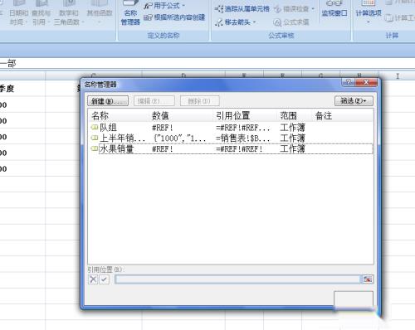Open Calculation Options (计算选项) dropdown
The height and width of the screenshot is (330, 415).
click(x=369, y=12)
